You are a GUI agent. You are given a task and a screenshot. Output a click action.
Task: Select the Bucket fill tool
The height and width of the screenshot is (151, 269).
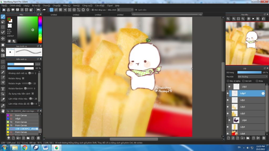pyautogui.click(x=3, y=50)
